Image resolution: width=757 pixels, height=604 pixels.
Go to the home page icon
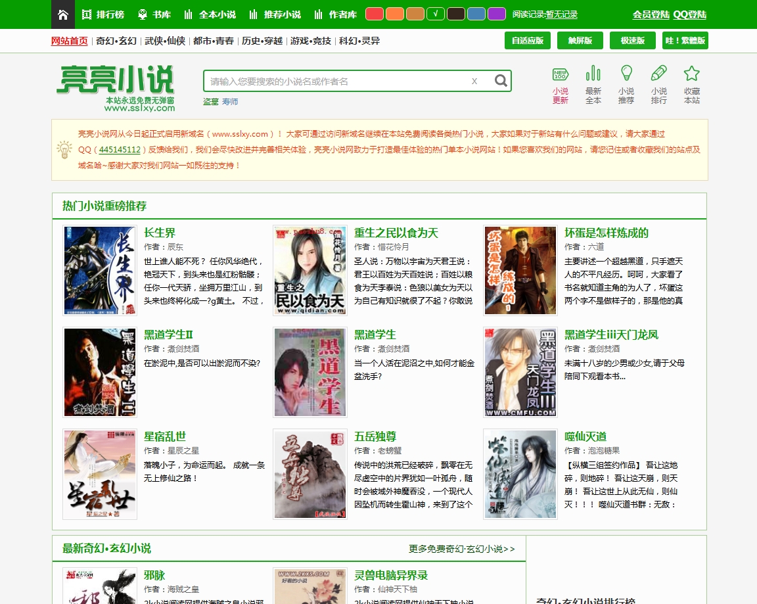click(x=63, y=14)
